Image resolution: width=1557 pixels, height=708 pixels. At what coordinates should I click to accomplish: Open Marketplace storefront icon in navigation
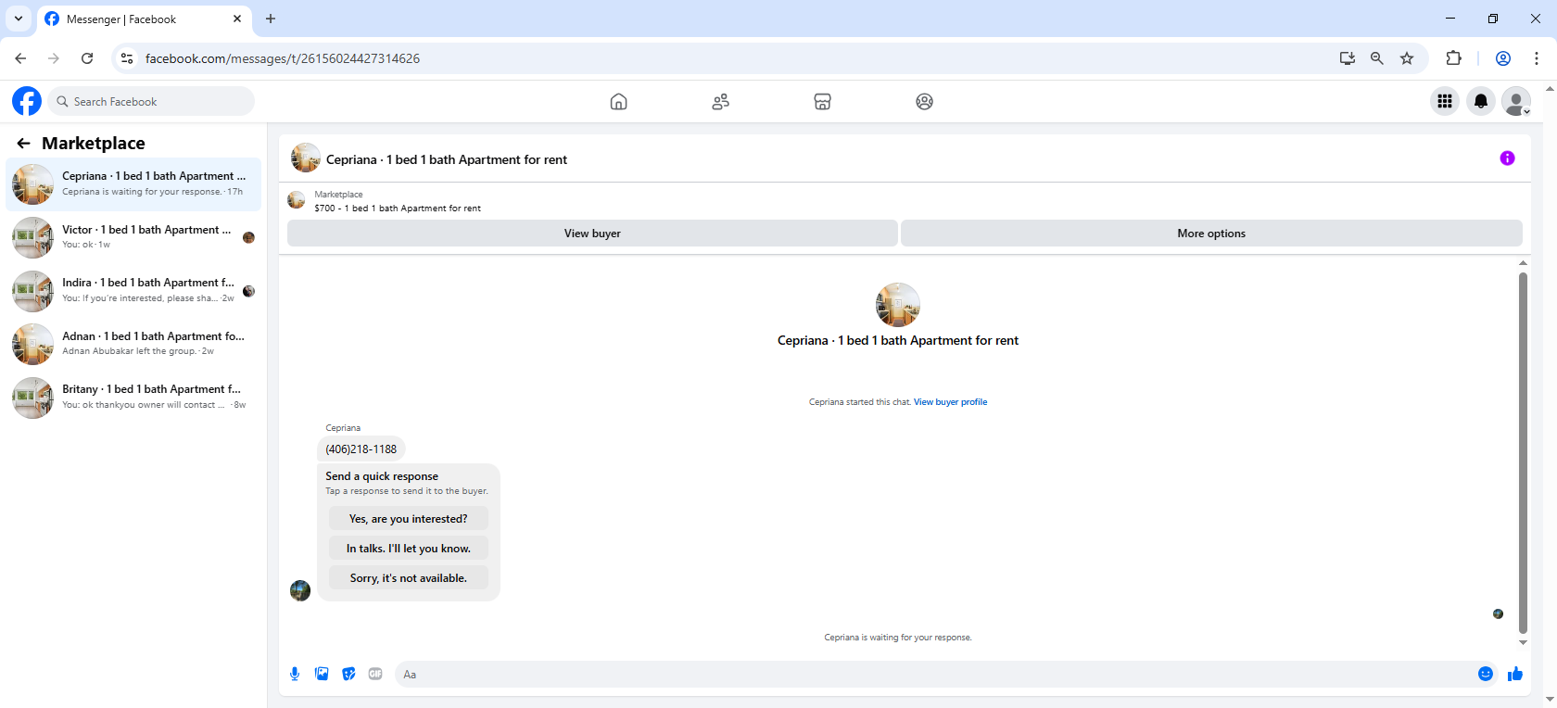pyautogui.click(x=822, y=102)
